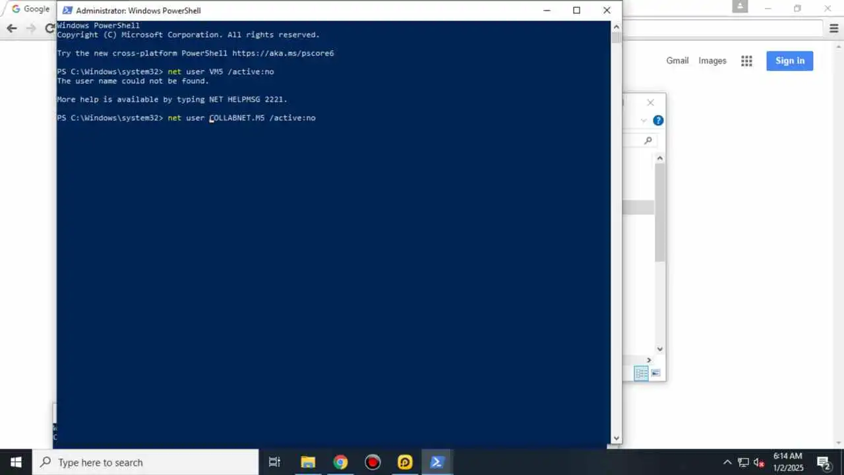The width and height of the screenshot is (844, 475).
Task: Open the Images link on Google page
Action: coord(712,61)
